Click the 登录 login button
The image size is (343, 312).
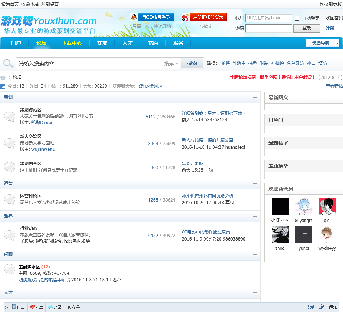[307, 28]
